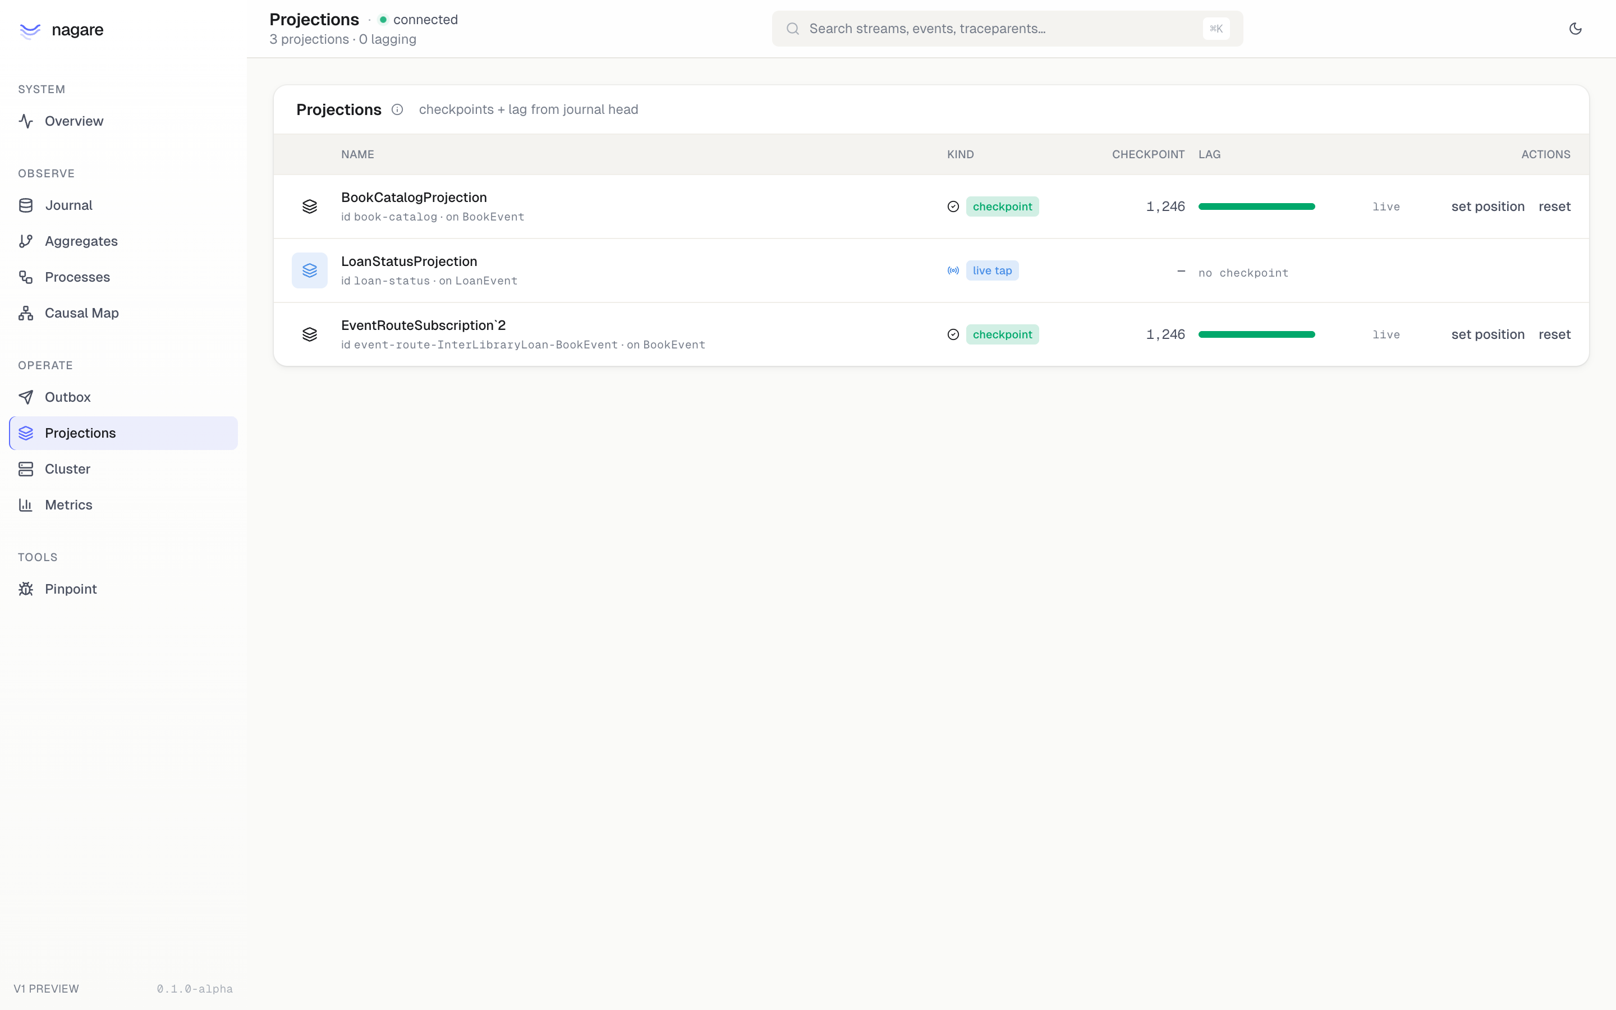
Task: Set position for EventRouteSubscription`2
Action: tap(1488, 334)
